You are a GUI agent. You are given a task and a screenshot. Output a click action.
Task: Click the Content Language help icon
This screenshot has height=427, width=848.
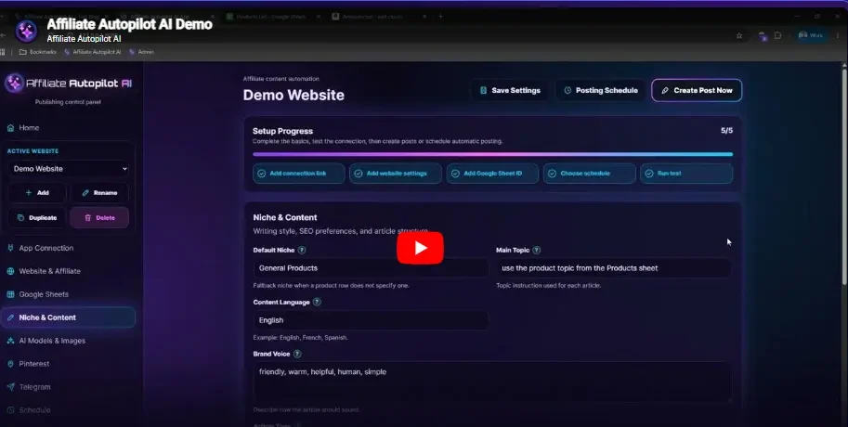pyautogui.click(x=317, y=302)
